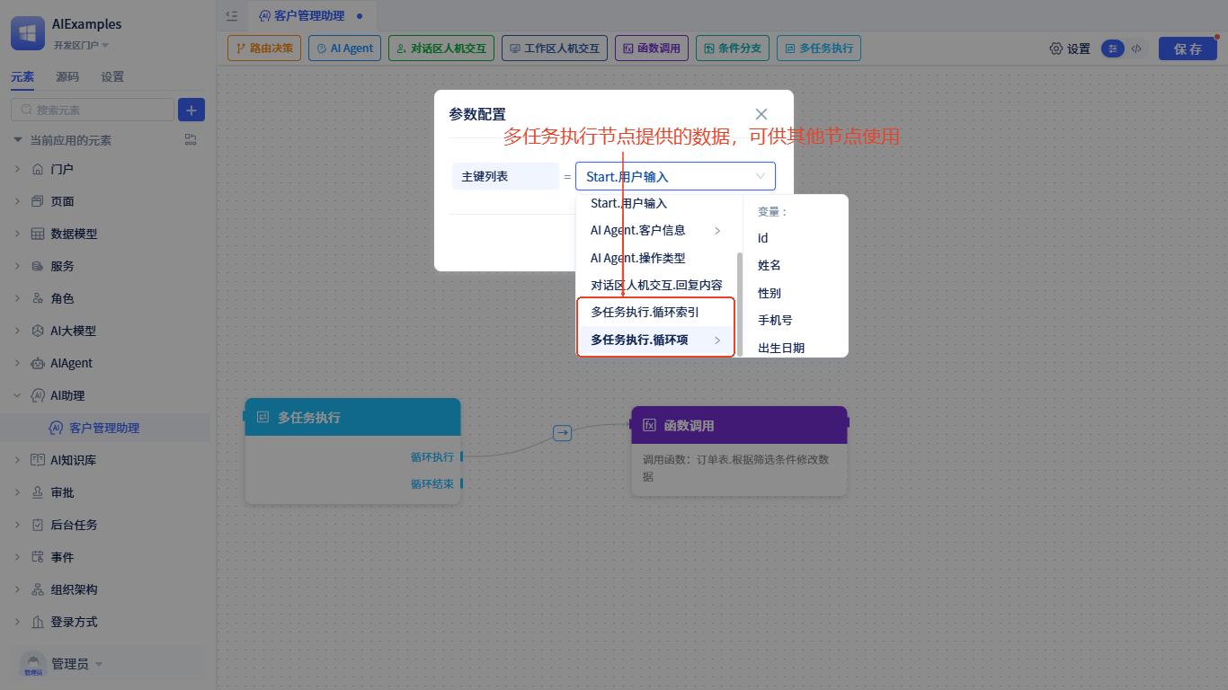Screen dimensions: 1228x690
Task: Collapse the 当前应用的元素 section triangle
Action: (x=17, y=140)
